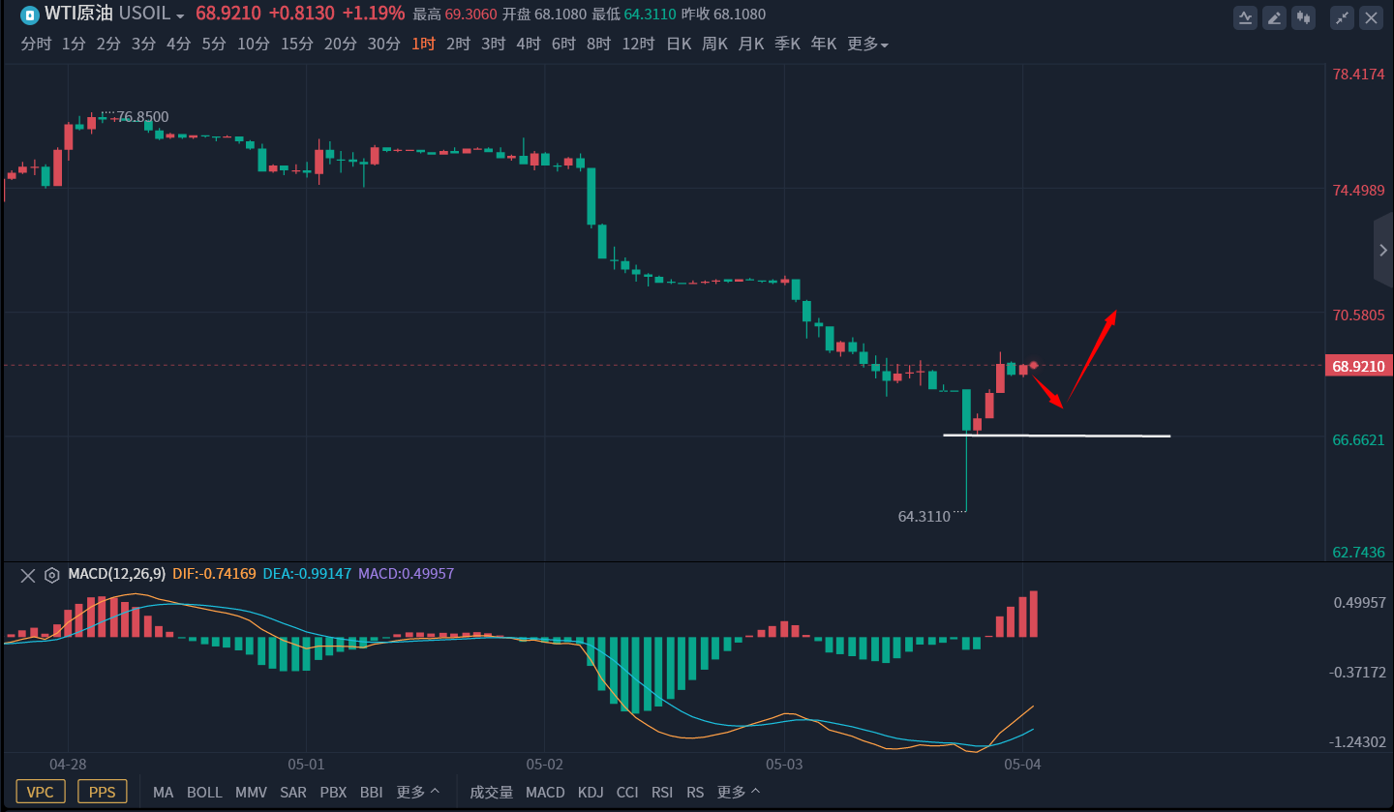Image resolution: width=1394 pixels, height=812 pixels.
Task: Click the DIF:-0.74169 value
Action: pyautogui.click(x=214, y=574)
